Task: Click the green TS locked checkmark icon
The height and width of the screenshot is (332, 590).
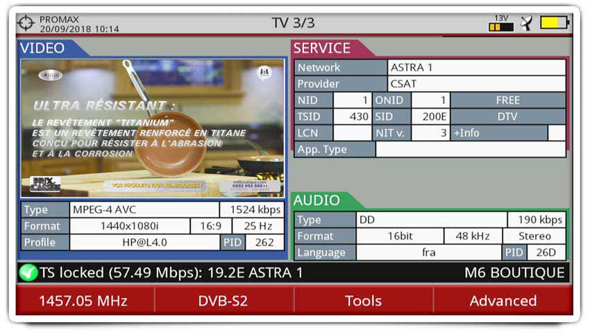Action: pyautogui.click(x=28, y=273)
